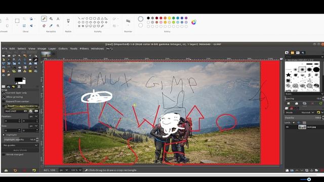The height and width of the screenshot is (182, 324).
Task: Enable Shrink merged checkbox
Action: [x=4, y=155]
